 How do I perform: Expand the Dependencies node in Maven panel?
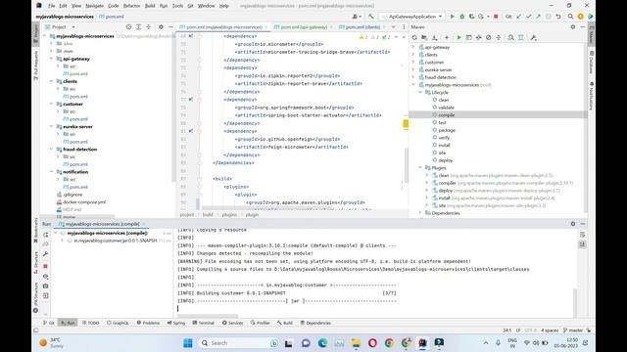[x=420, y=213]
